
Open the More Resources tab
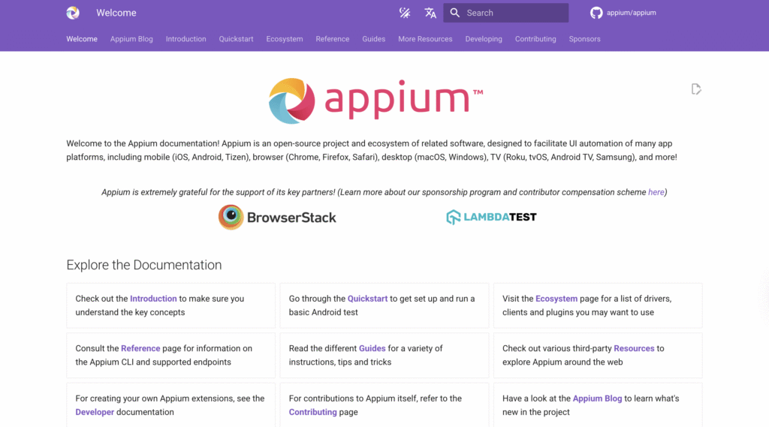coord(425,39)
